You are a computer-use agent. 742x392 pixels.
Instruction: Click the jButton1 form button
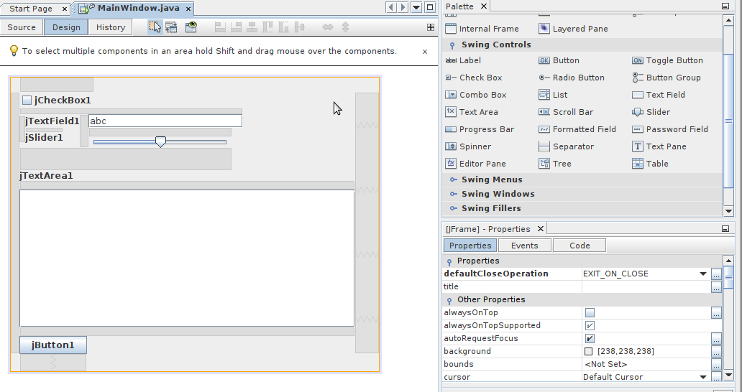click(53, 345)
